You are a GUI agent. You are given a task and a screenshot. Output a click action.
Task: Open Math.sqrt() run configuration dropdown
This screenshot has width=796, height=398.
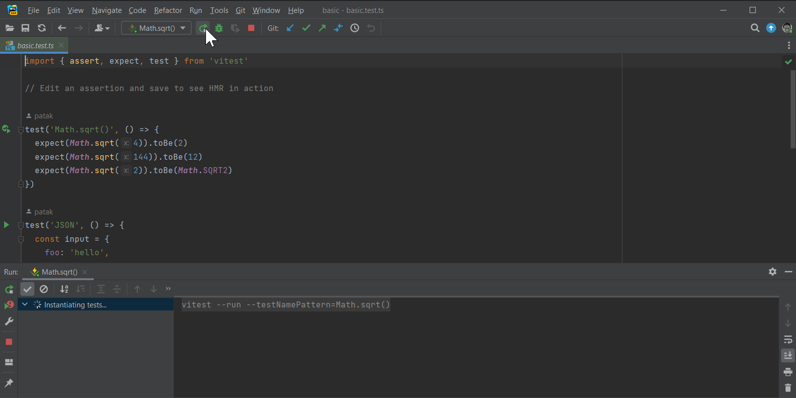[156, 28]
